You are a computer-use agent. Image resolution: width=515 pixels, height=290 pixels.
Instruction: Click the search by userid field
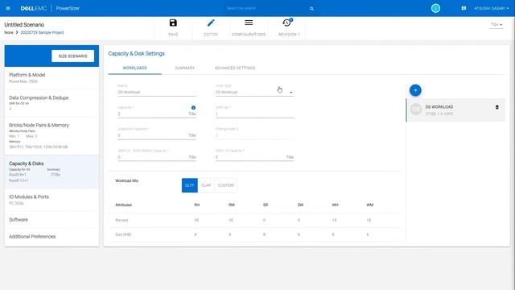click(266, 8)
